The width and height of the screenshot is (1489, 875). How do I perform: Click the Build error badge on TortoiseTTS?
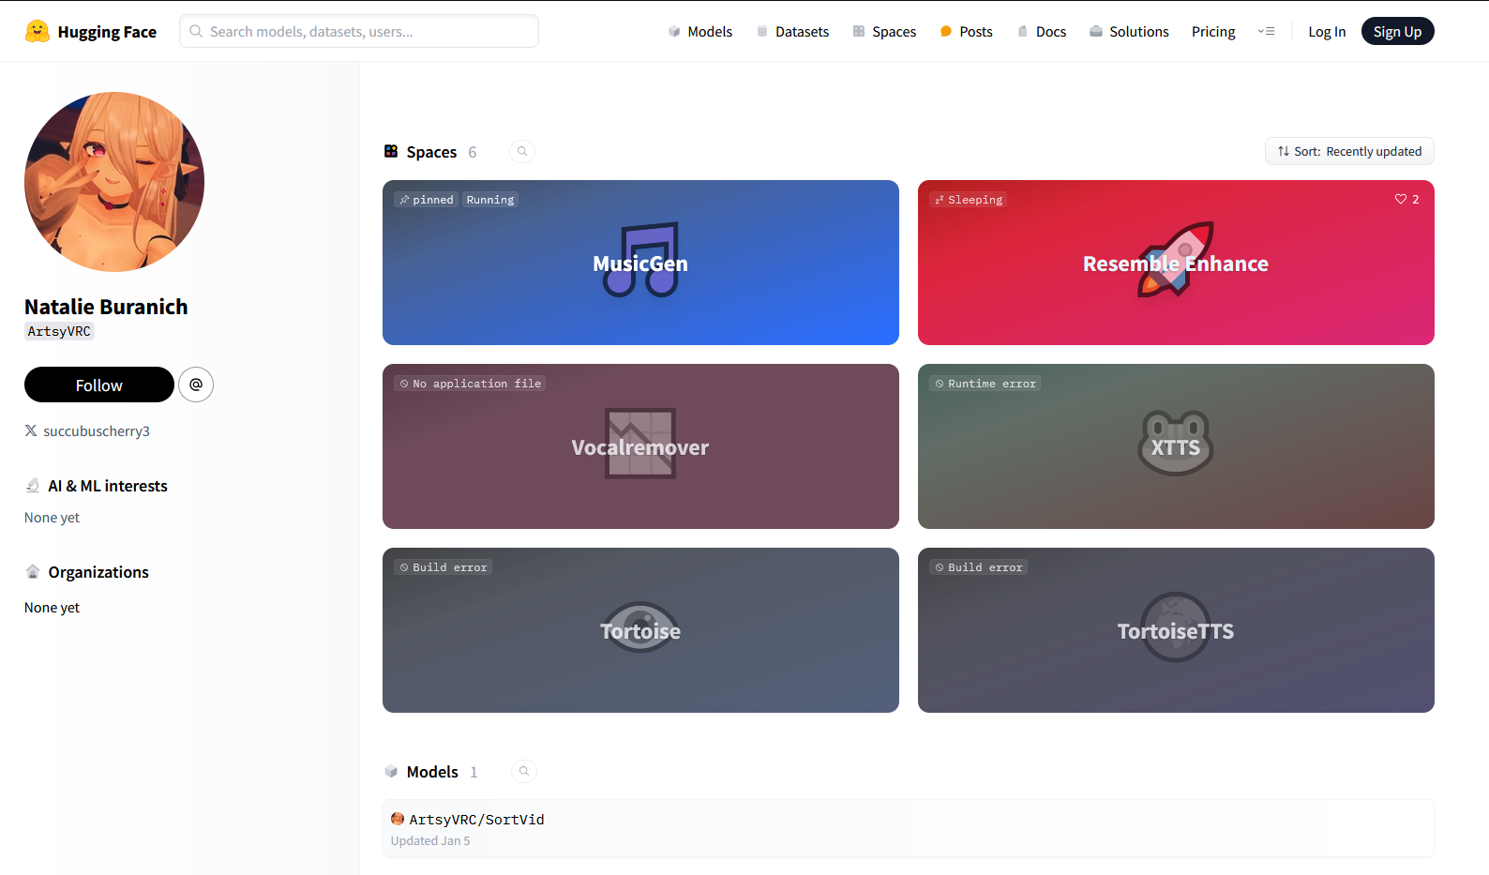click(x=979, y=567)
